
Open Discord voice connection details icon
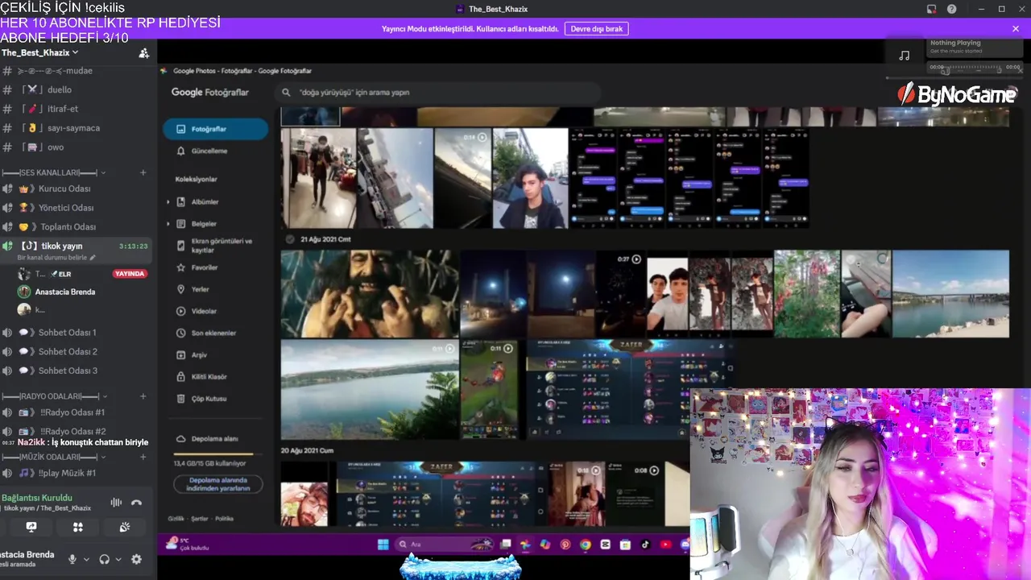[116, 503]
